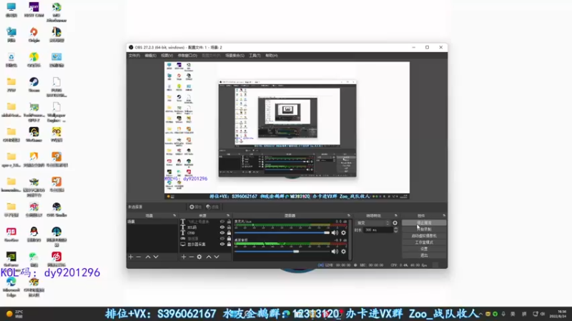This screenshot has width=572, height=321.
Task: Open Settings from Controls panel
Action: click(x=424, y=249)
